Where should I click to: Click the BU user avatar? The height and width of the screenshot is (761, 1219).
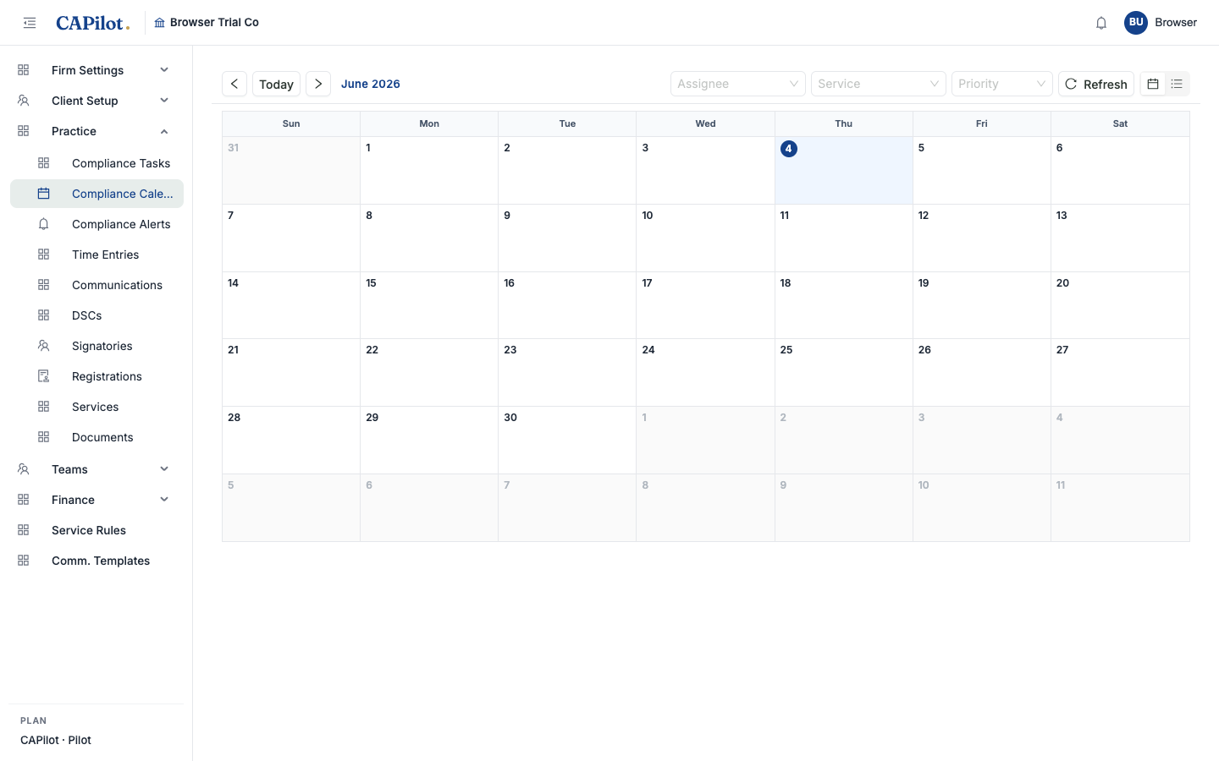[1136, 23]
